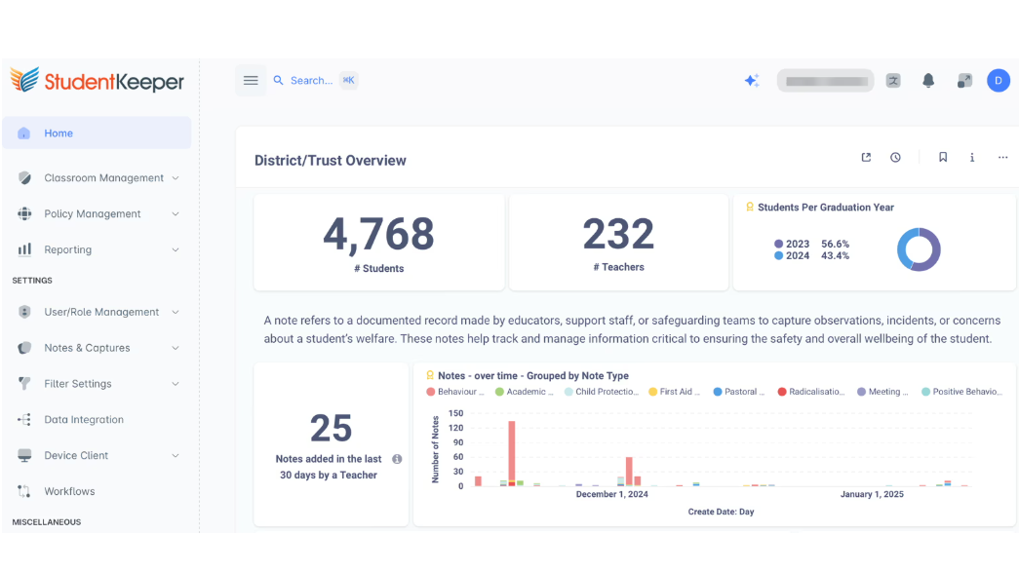Click the Workflows icon
This screenshot has height=572, width=1019.
pyautogui.click(x=24, y=491)
